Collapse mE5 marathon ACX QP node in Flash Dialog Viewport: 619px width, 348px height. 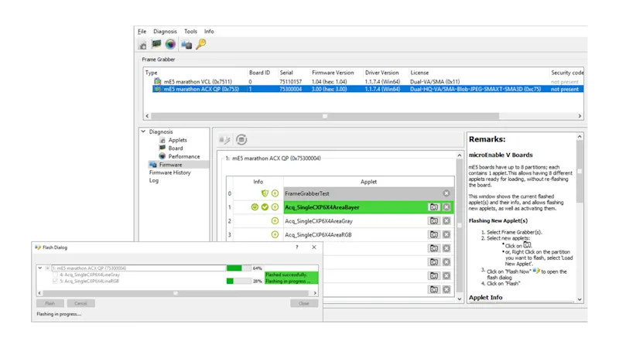click(x=40, y=268)
